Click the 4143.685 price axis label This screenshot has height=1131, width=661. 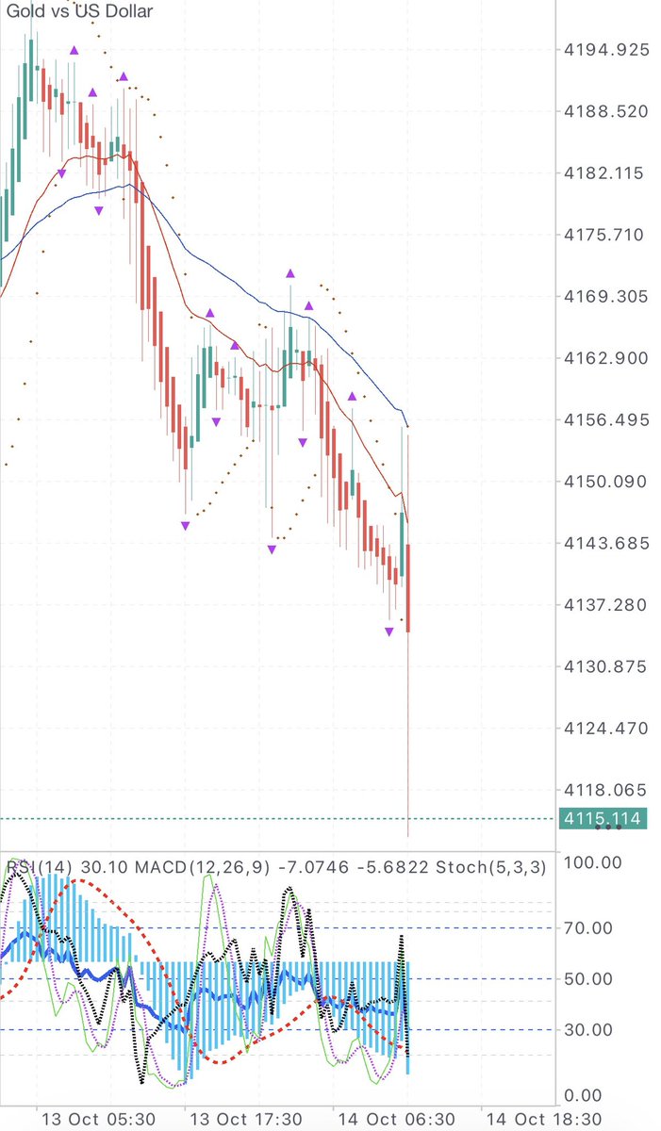605,543
